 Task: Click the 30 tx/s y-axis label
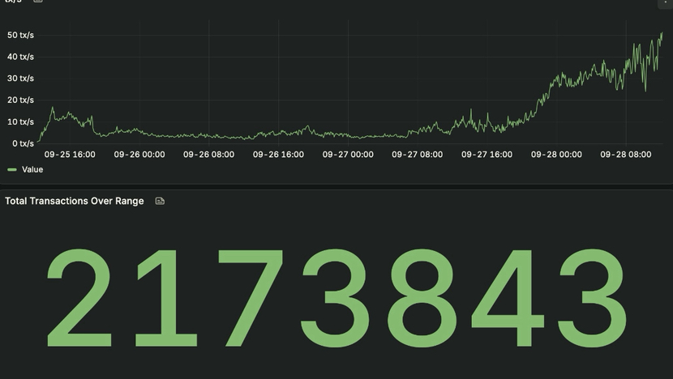pyautogui.click(x=20, y=79)
